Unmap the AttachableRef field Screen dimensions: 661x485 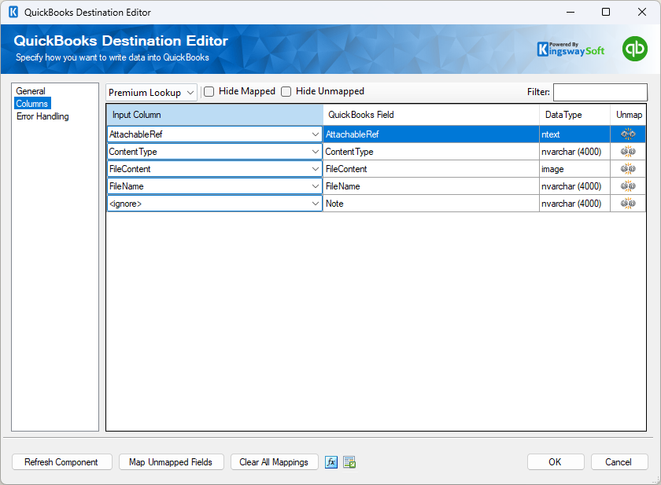point(628,134)
